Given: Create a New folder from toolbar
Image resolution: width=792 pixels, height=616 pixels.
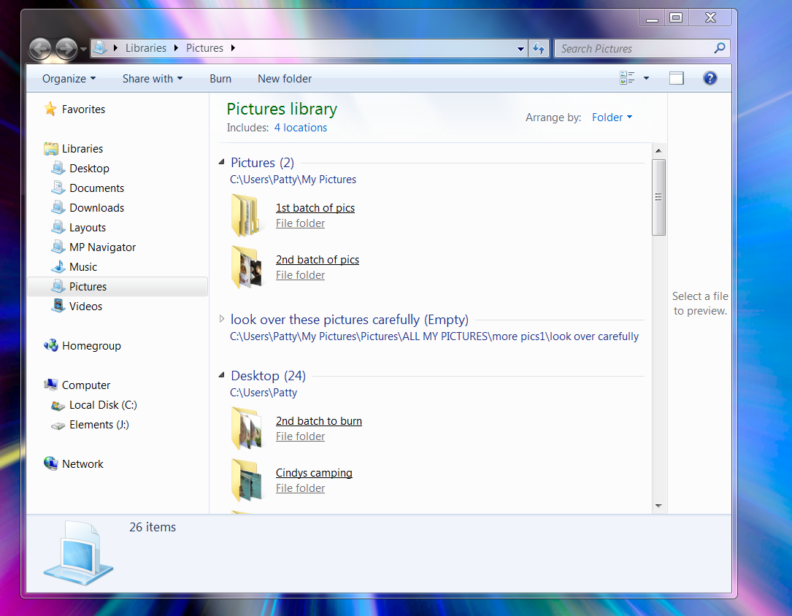Looking at the screenshot, I should point(285,79).
